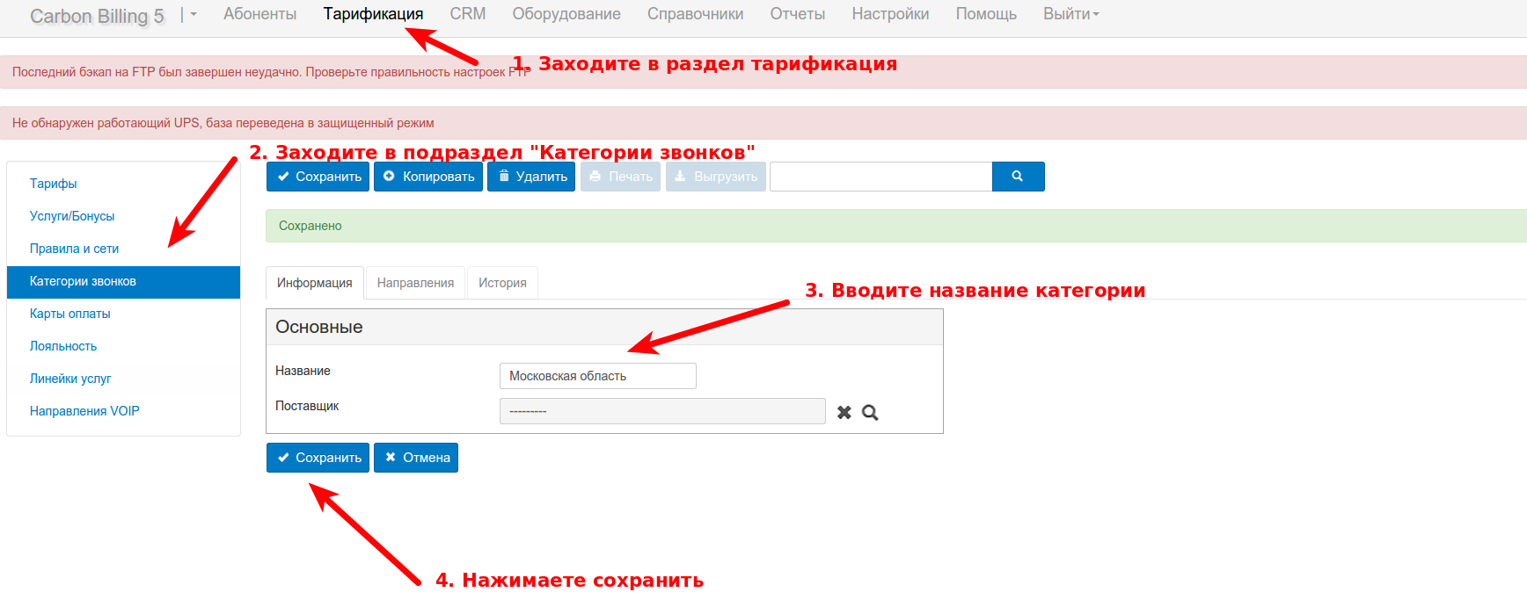Open the Абоненты menu
Image resolution: width=1527 pixels, height=607 pixels.
tap(259, 14)
